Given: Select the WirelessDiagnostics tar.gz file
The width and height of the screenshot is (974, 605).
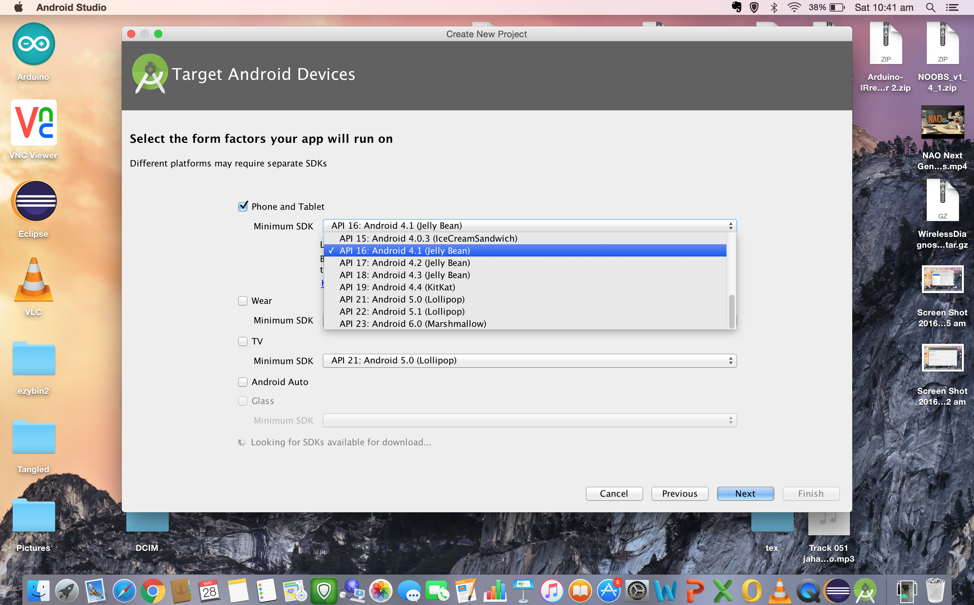Looking at the screenshot, I should point(943,200).
